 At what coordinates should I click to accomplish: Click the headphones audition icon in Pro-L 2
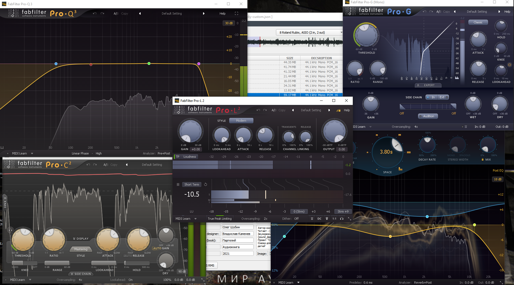[341, 219]
